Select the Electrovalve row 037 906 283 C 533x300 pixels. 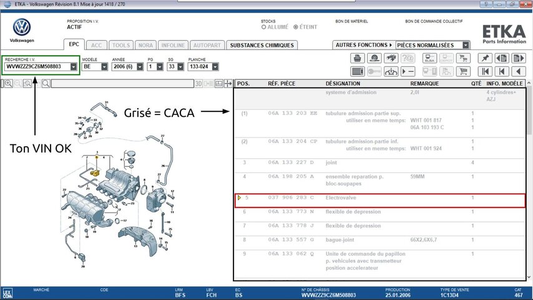(x=380, y=200)
